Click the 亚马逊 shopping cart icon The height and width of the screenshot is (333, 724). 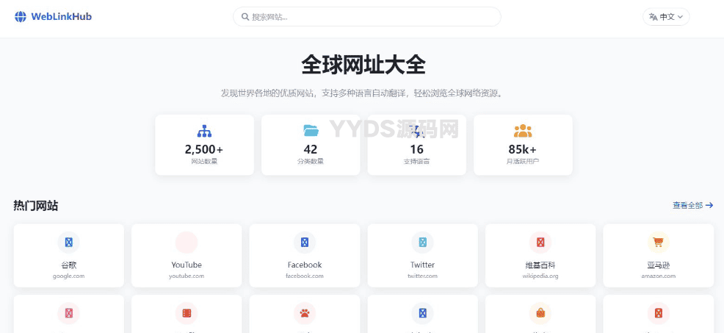click(x=658, y=242)
